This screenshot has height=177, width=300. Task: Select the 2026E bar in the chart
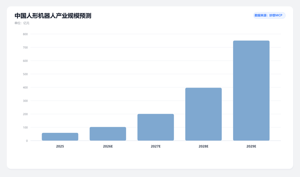(x=108, y=134)
